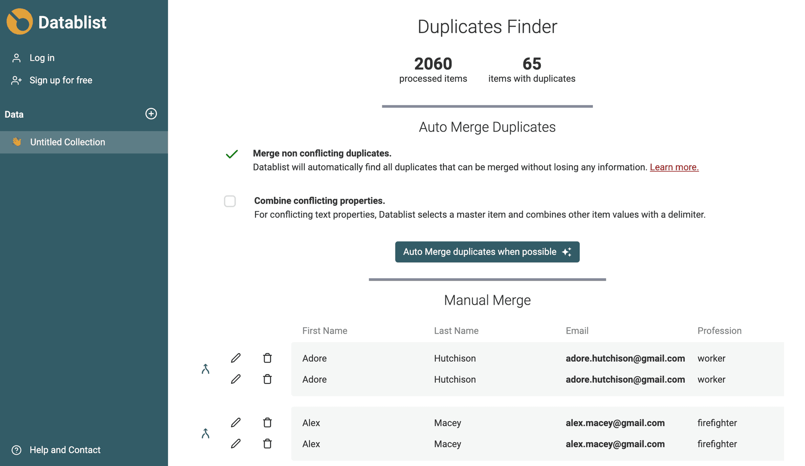Click adore.hutchison@gmail.com cell in first row
This screenshot has height=466, width=805.
point(625,358)
